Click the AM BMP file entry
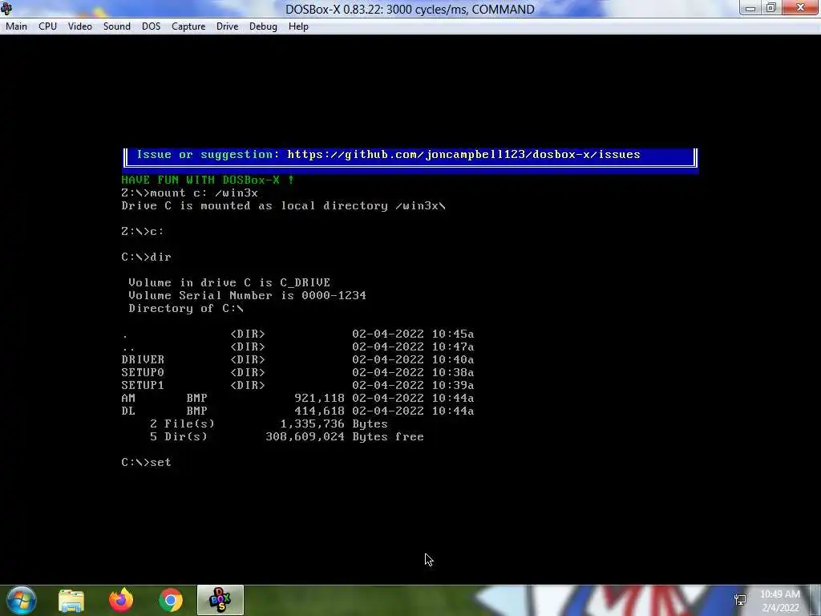This screenshot has height=616, width=821. [297, 398]
